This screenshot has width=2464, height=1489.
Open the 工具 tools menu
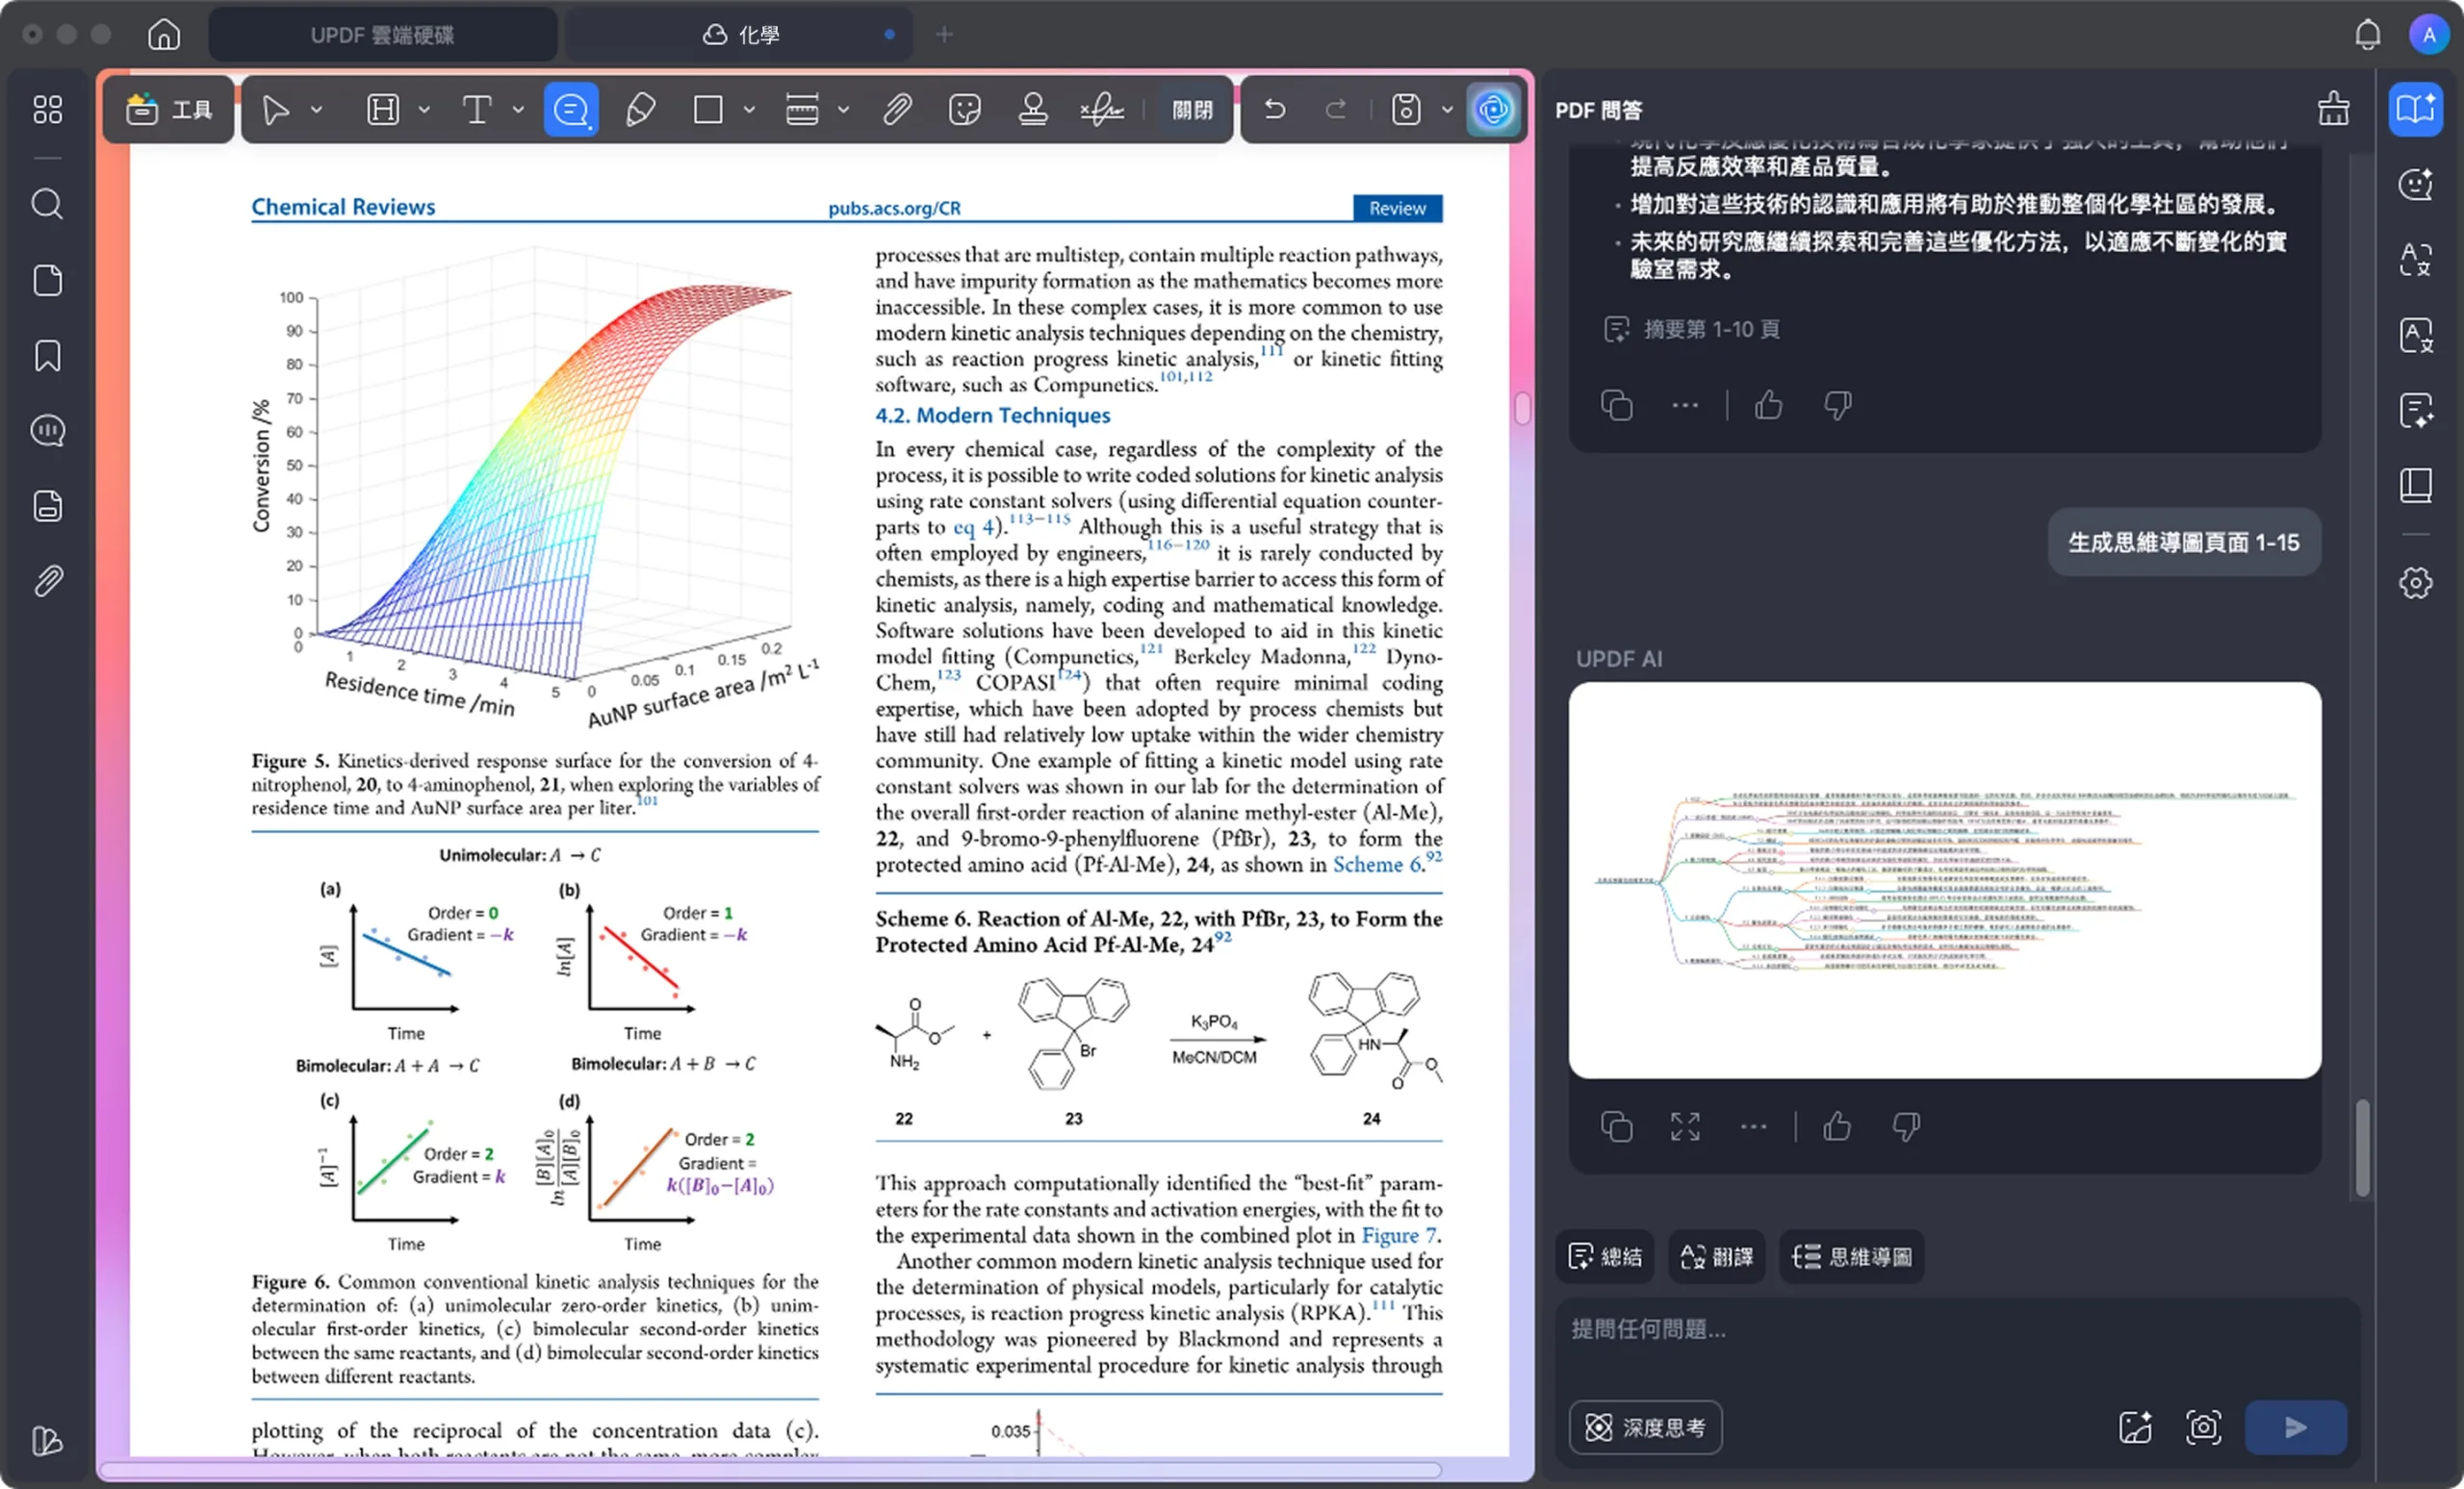169,109
